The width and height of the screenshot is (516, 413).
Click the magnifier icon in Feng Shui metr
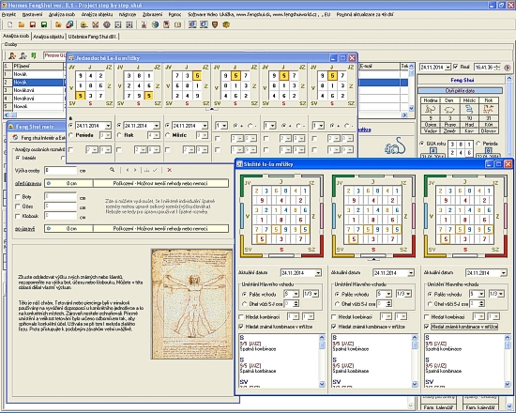pos(113,170)
